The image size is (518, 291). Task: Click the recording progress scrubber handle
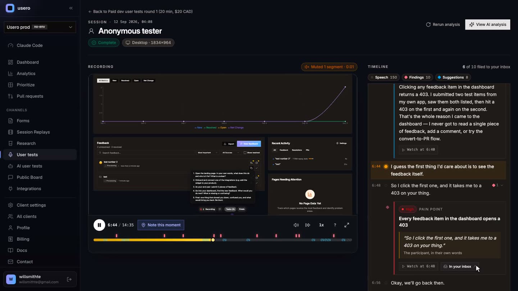pos(213,240)
